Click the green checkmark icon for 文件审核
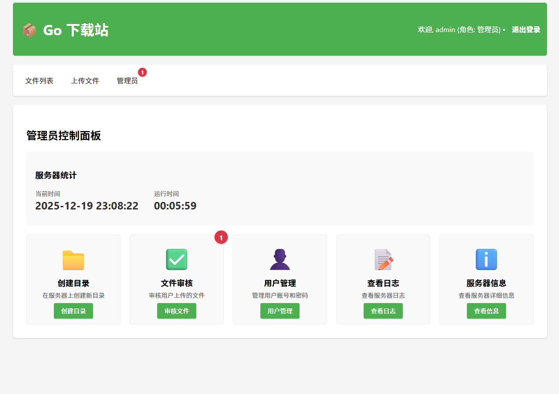This screenshot has width=559, height=394. tap(176, 260)
